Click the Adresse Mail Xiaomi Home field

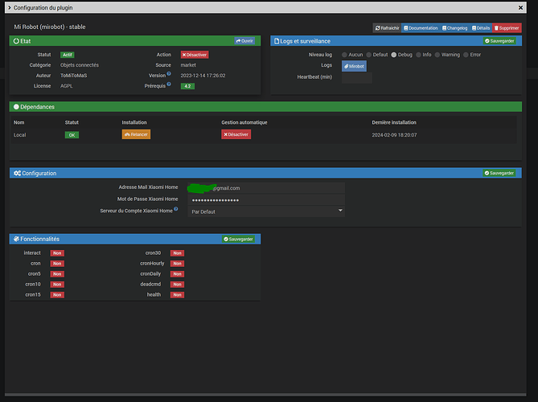(266, 188)
